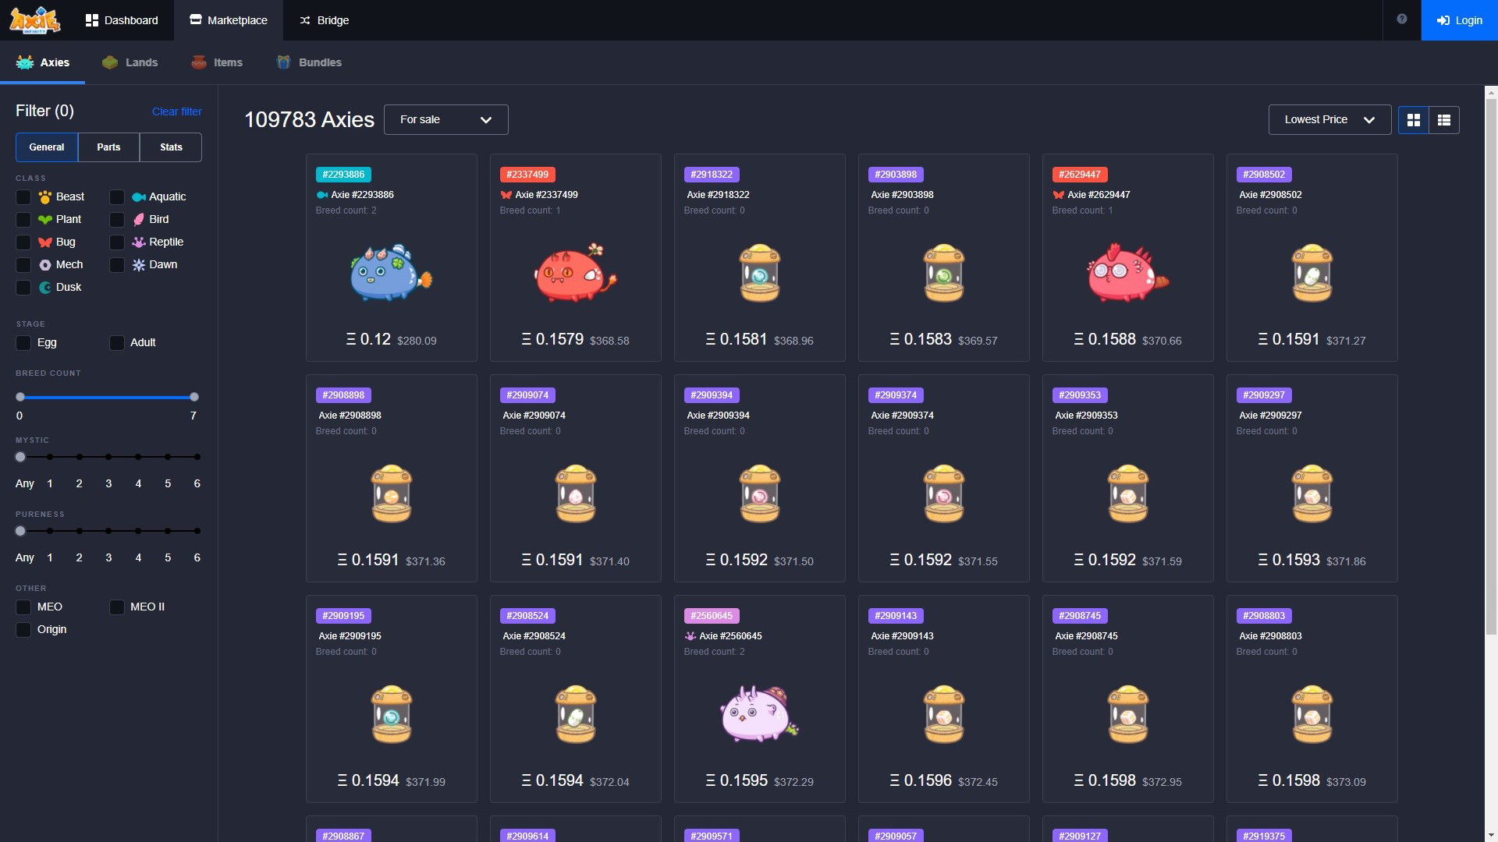
Task: Check the Plant class filter
Action: (23, 219)
